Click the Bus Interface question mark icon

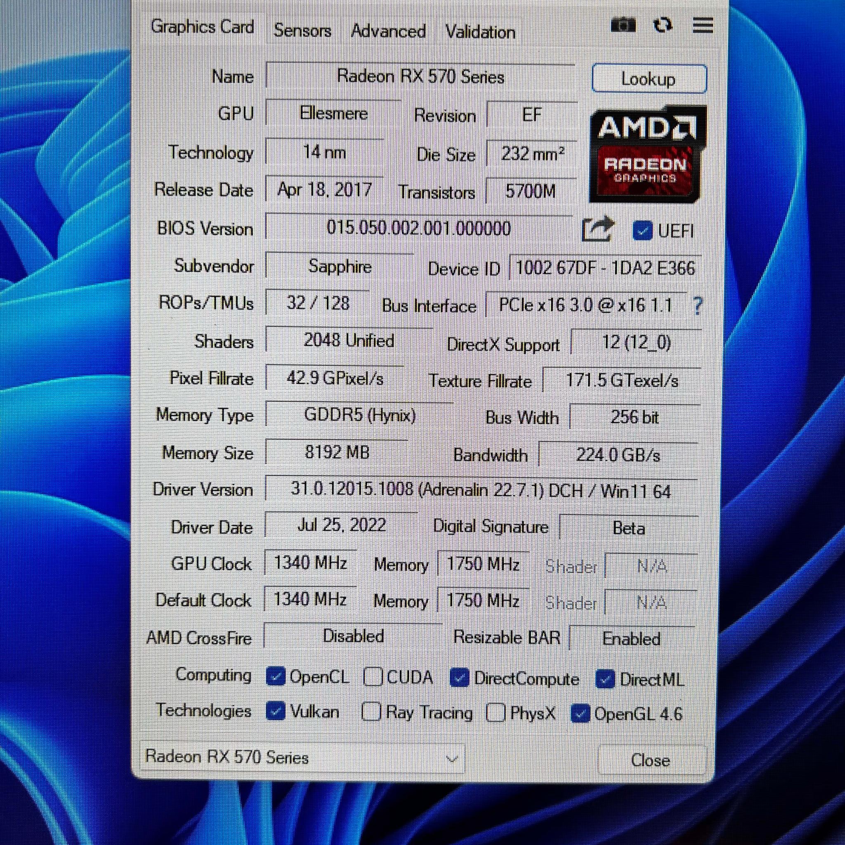pyautogui.click(x=698, y=305)
